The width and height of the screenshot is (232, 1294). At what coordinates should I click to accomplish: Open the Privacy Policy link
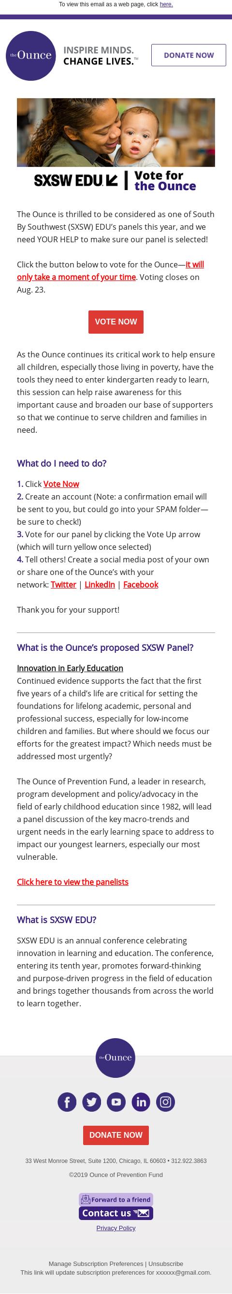point(116,1228)
